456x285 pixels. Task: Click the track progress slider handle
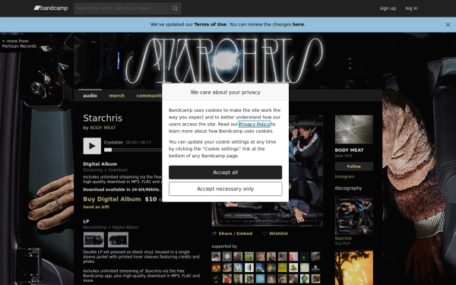coord(108,150)
